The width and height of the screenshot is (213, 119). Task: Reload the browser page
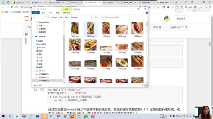click(12, 7)
